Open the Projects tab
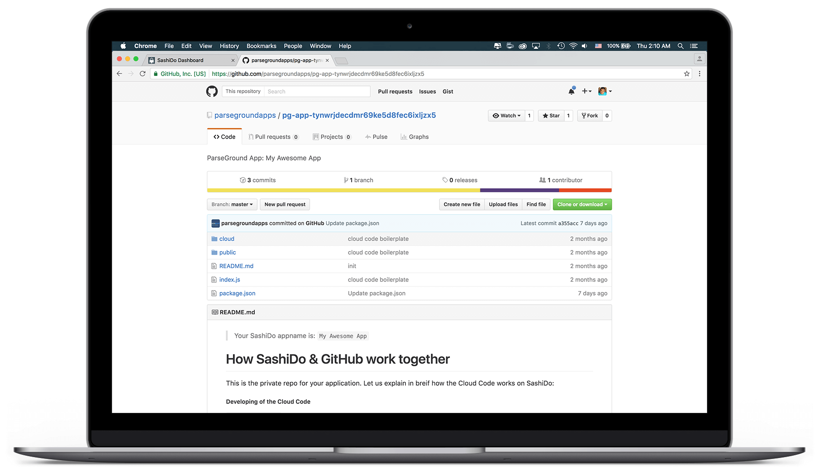 (x=332, y=137)
